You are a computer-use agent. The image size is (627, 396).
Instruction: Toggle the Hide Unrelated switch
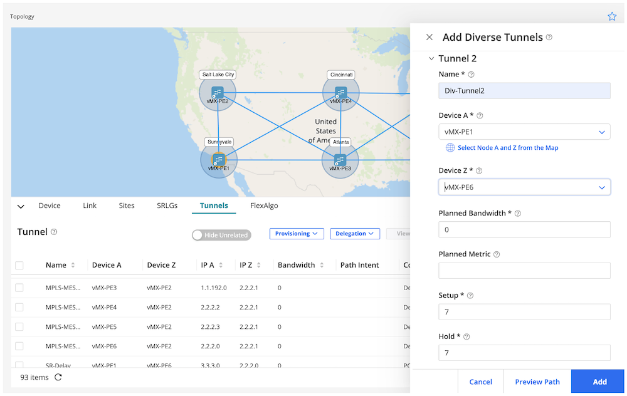(x=221, y=235)
